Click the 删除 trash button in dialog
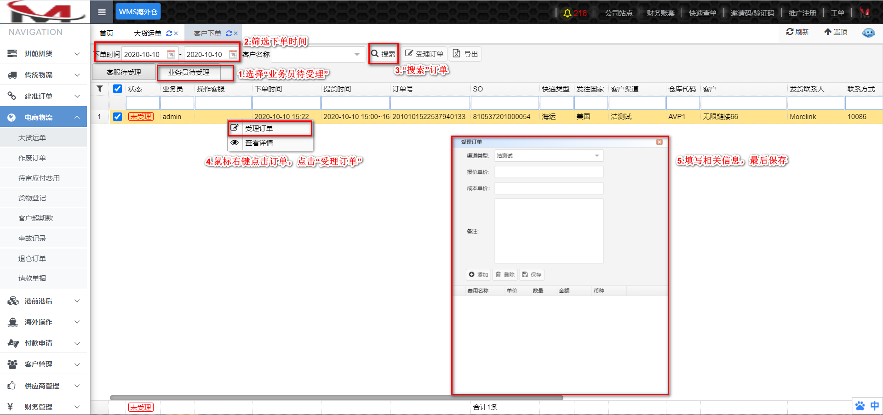The width and height of the screenshot is (883, 415). click(505, 275)
